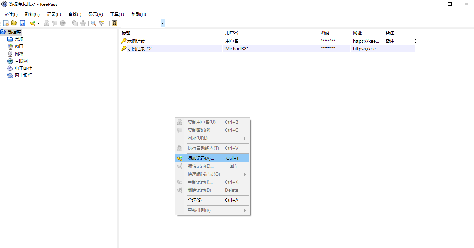This screenshot has width=474, height=248.
Task: Select the 示例记录 entry row
Action: click(x=268, y=41)
